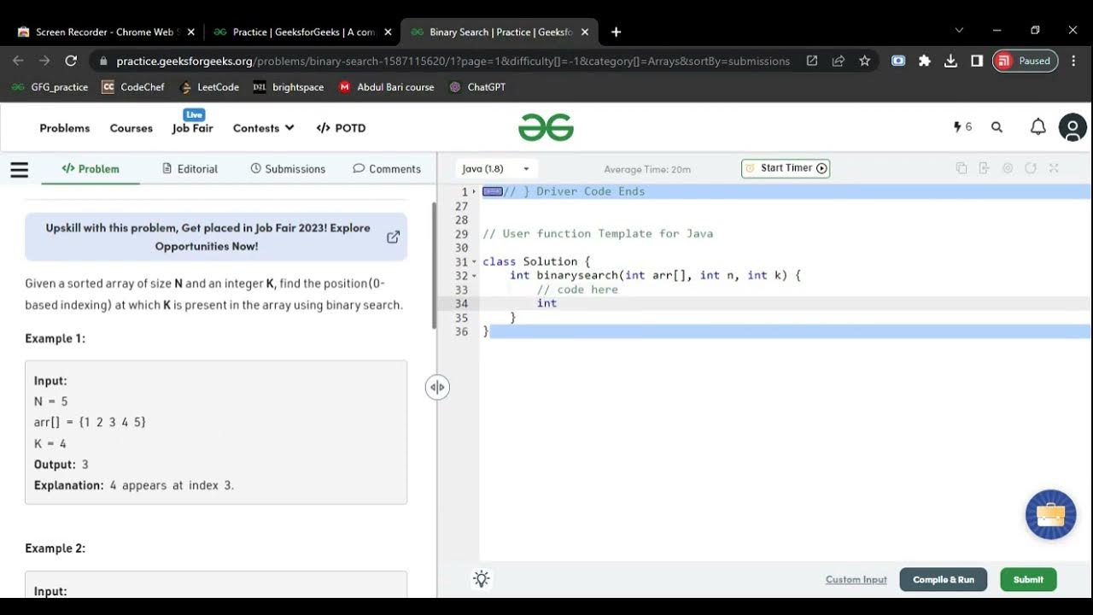Open the brightspace bookmark
This screenshot has width=1093, height=615.
coord(289,87)
